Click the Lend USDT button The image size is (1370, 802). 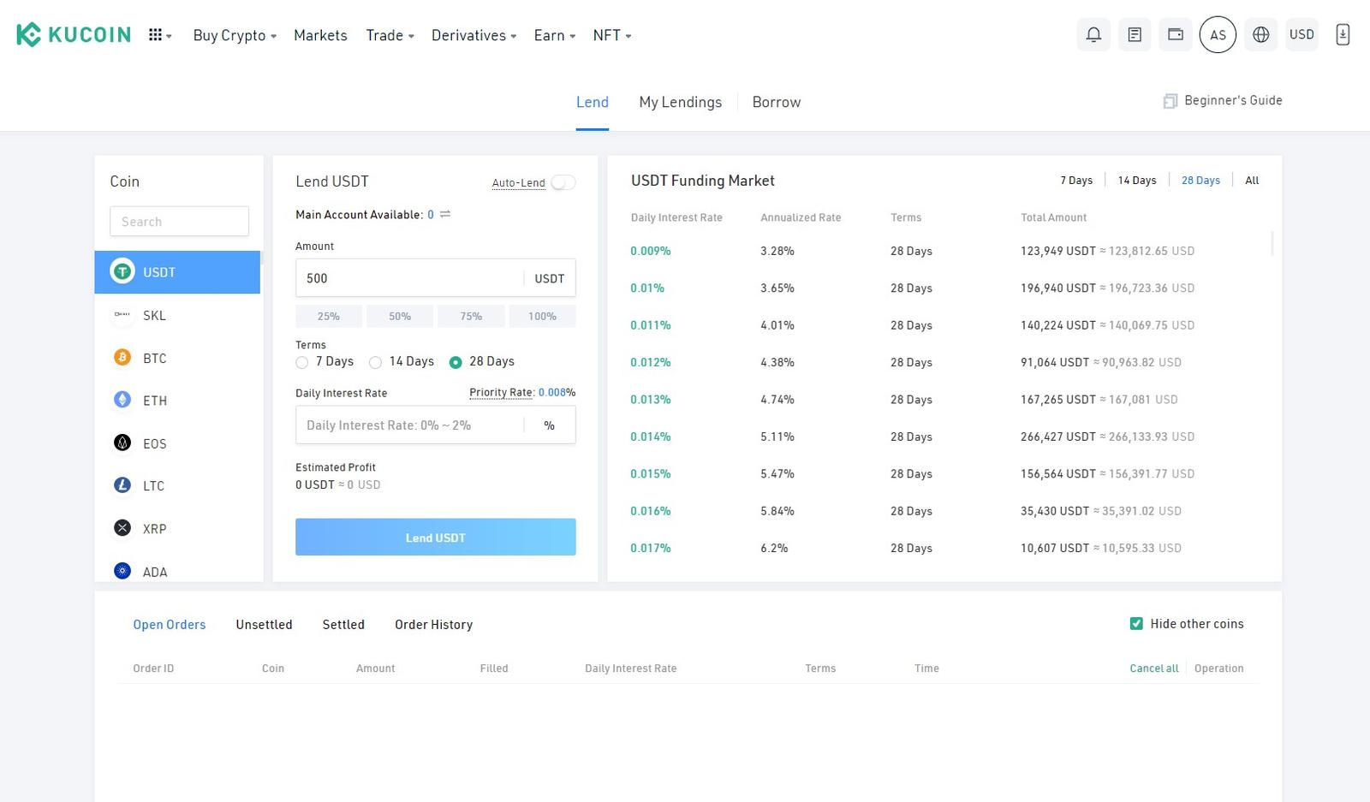point(436,538)
